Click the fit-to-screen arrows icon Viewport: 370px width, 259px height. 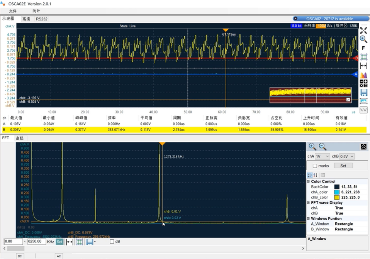(363, 30)
